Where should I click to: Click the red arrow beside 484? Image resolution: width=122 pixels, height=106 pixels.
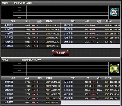click(x=93, y=98)
